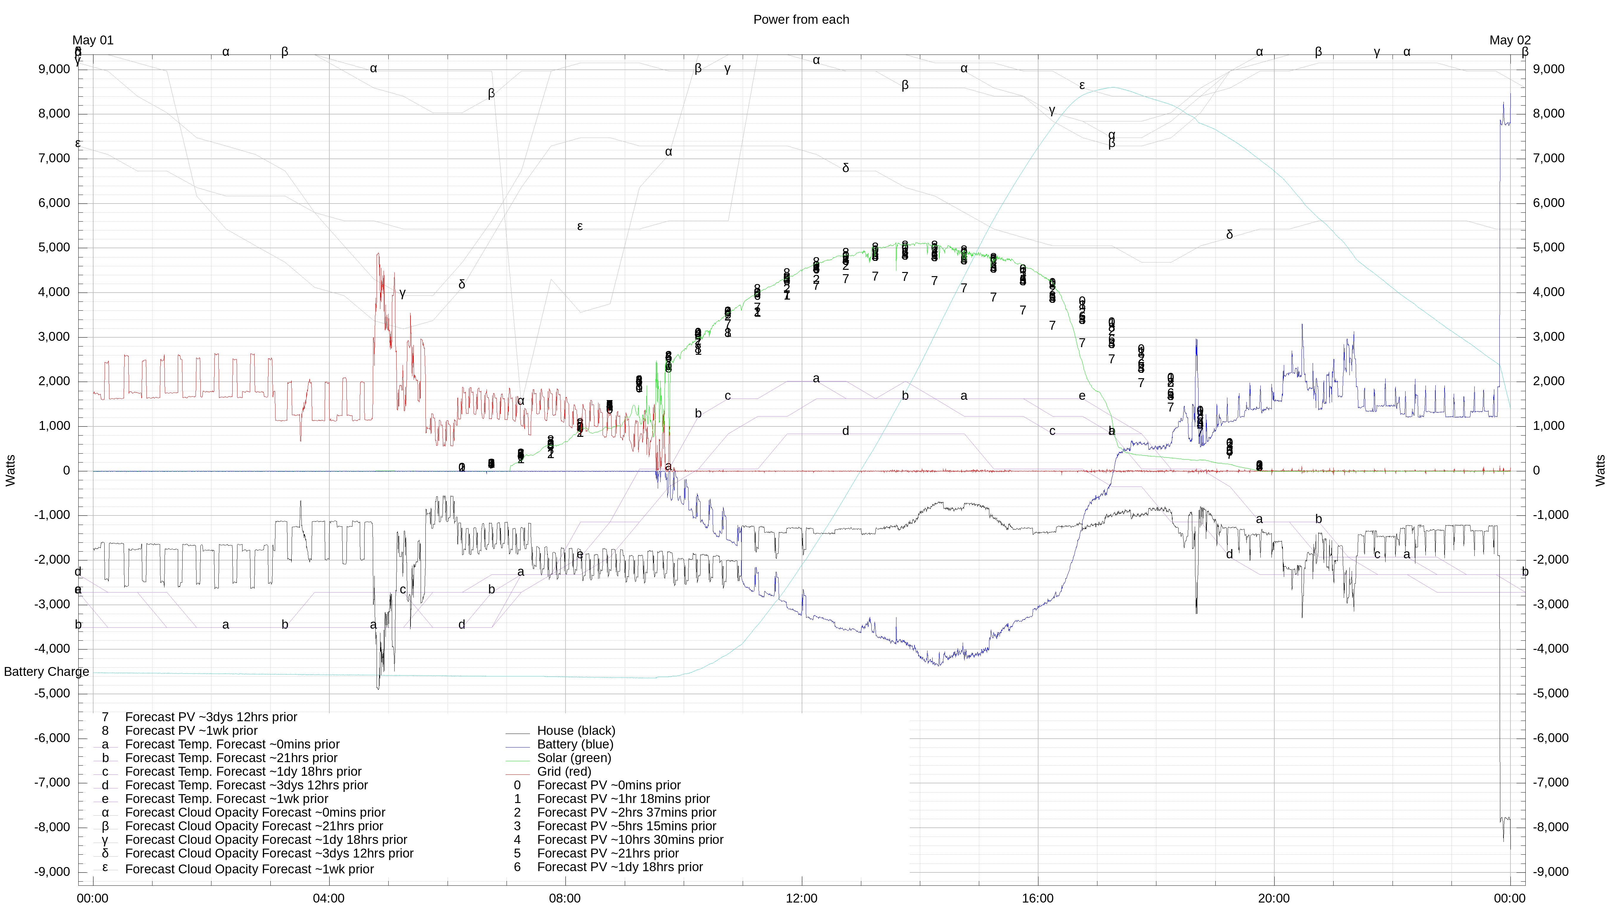Click legend "Forecast PV ~5hrs 15mins prior"
This screenshot has width=1623, height=913.
tap(626, 826)
